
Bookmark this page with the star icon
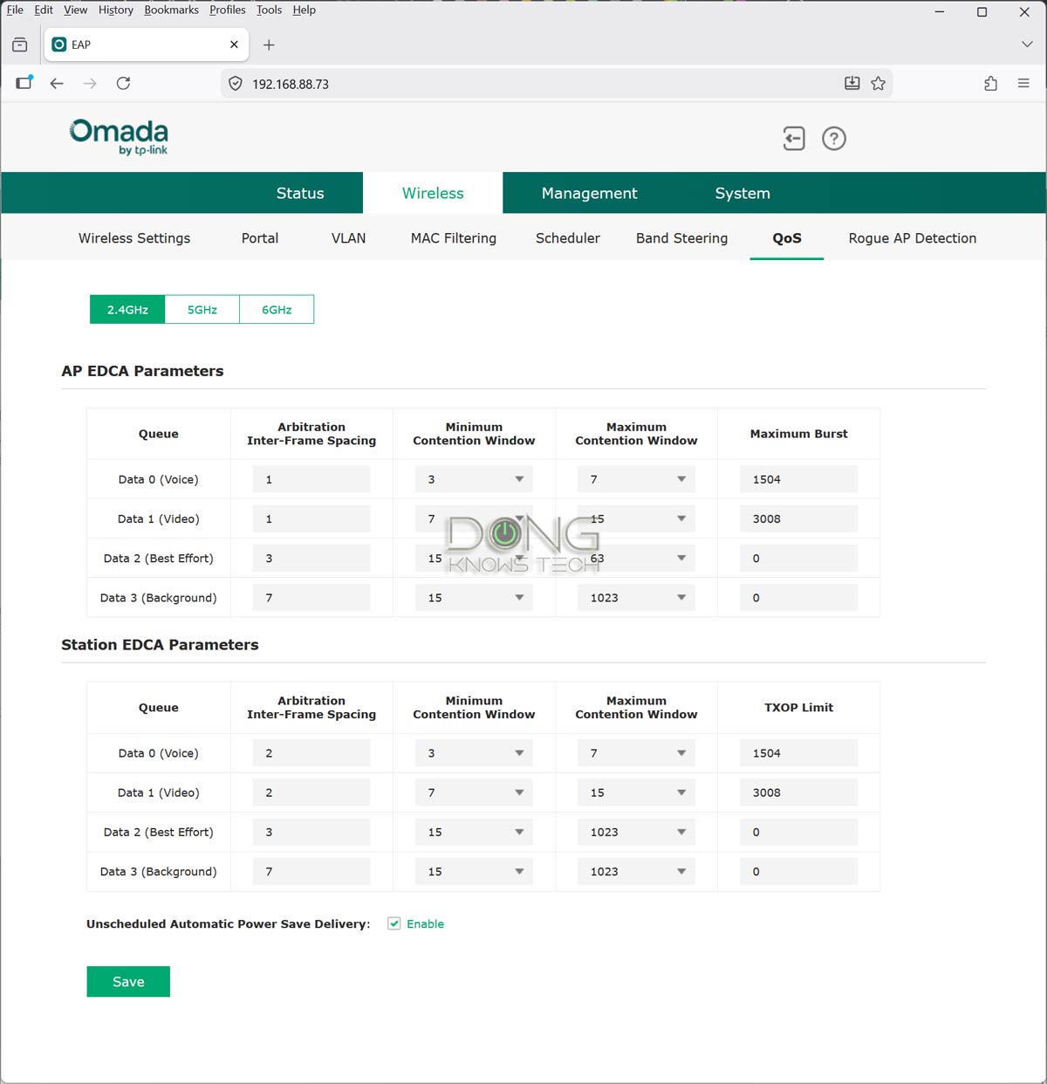coord(878,84)
